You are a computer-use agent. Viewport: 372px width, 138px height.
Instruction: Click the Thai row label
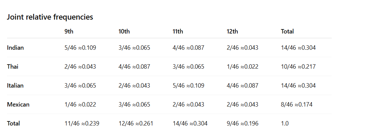(13, 67)
